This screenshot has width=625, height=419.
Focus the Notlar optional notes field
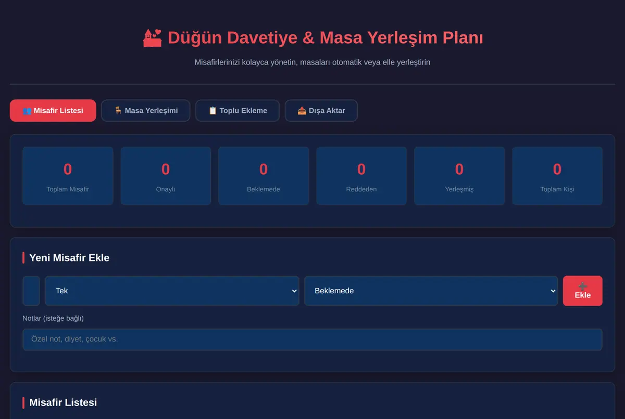coord(312,339)
